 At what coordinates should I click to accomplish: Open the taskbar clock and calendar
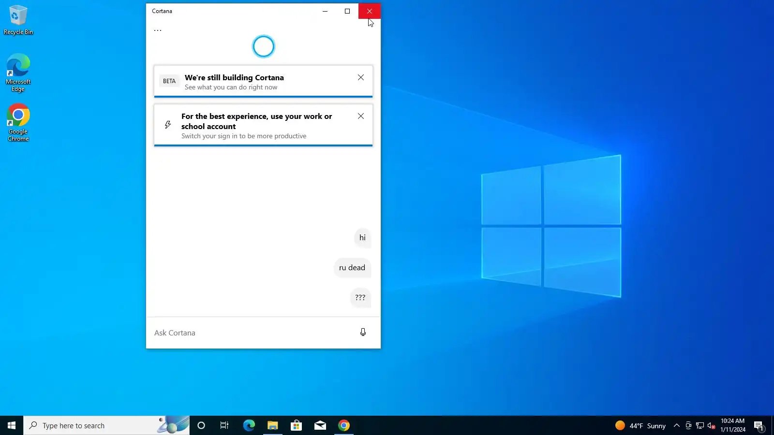733,425
